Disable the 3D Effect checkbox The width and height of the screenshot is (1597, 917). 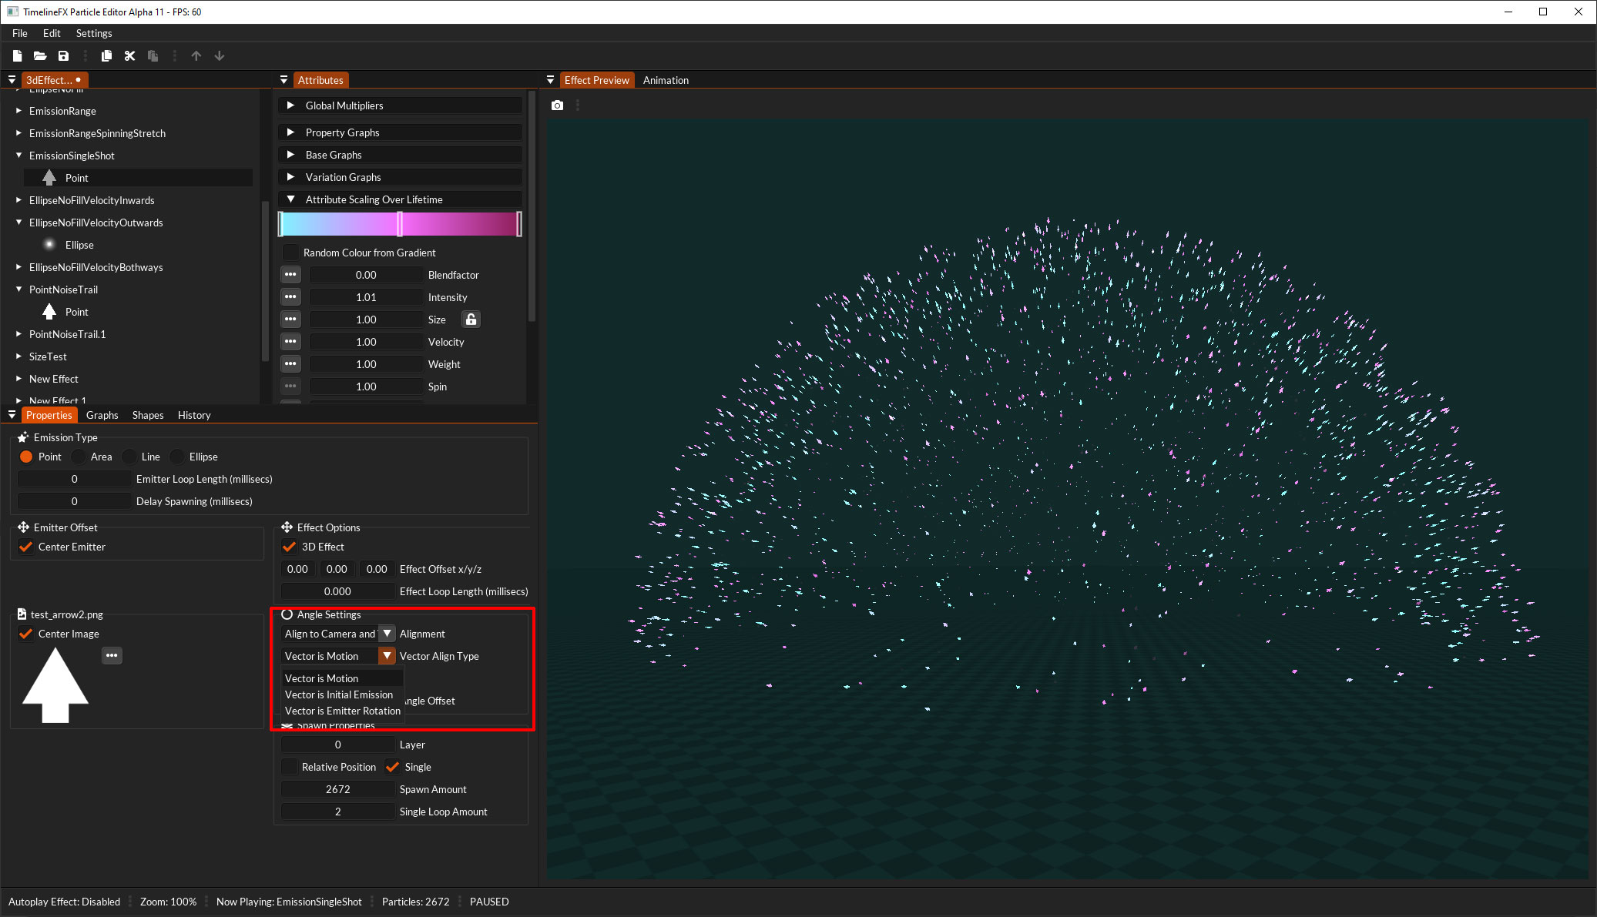(x=289, y=547)
